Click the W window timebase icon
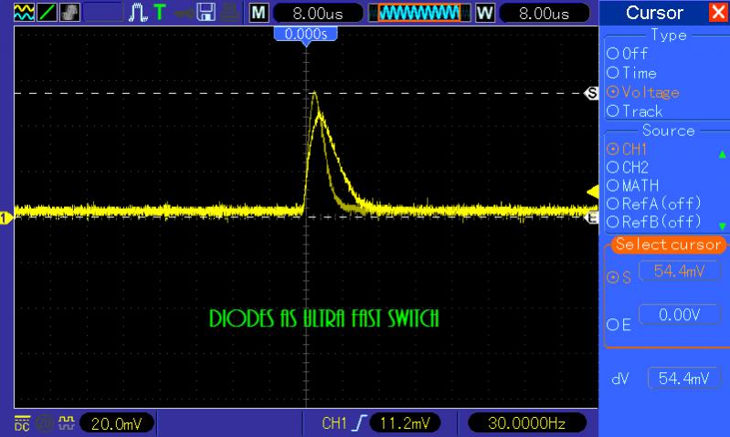Image resolution: width=730 pixels, height=437 pixels. (484, 13)
